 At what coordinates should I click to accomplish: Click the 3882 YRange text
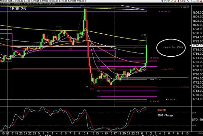click(165, 115)
